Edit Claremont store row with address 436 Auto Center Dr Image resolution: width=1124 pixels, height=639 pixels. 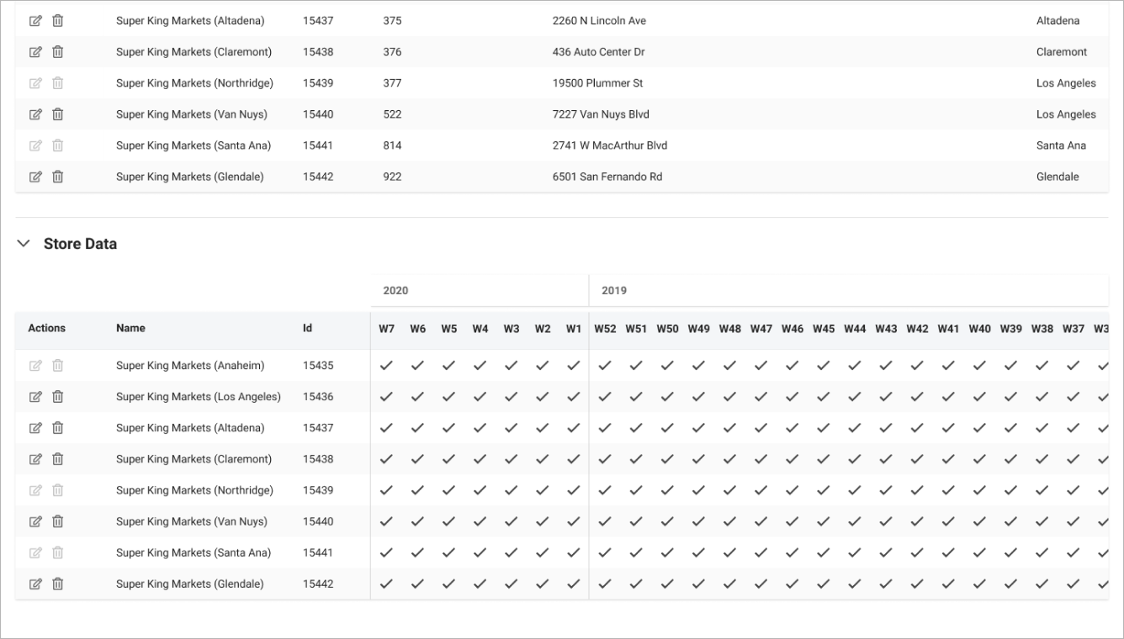pos(35,52)
